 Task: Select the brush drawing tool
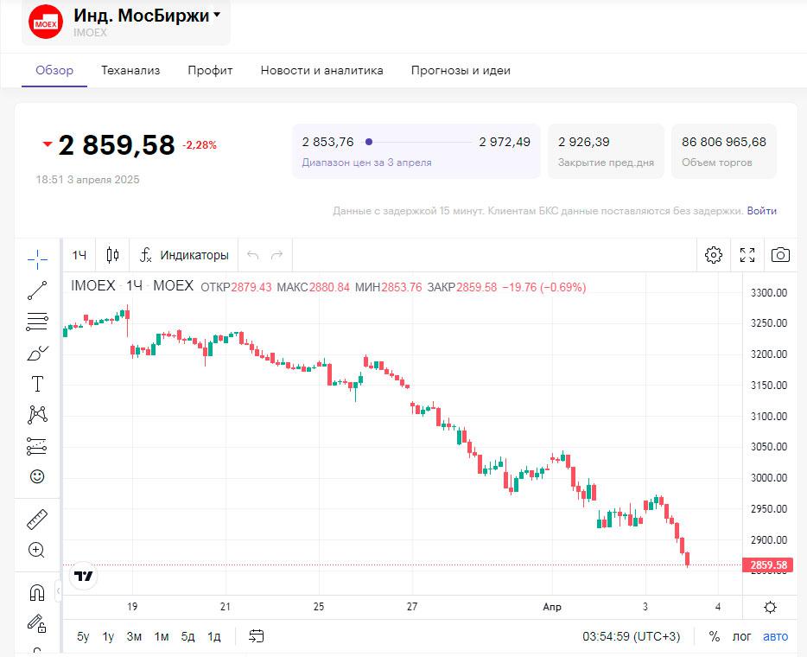click(37, 353)
